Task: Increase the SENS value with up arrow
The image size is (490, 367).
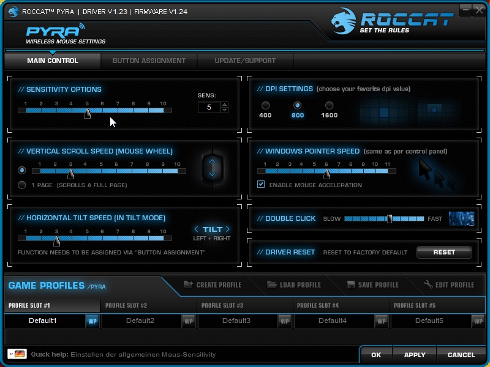Action: coord(224,105)
